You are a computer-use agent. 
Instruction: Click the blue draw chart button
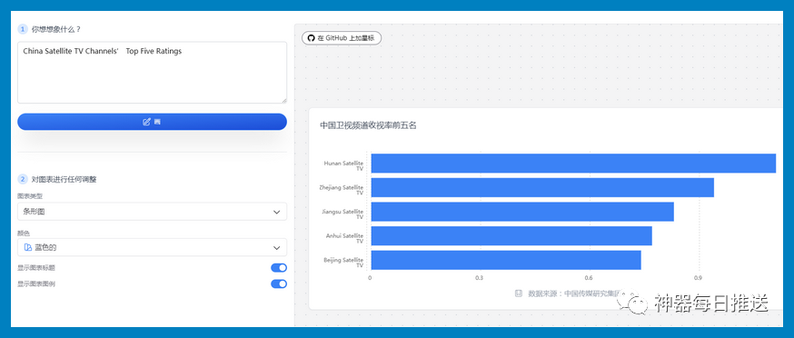pos(152,122)
